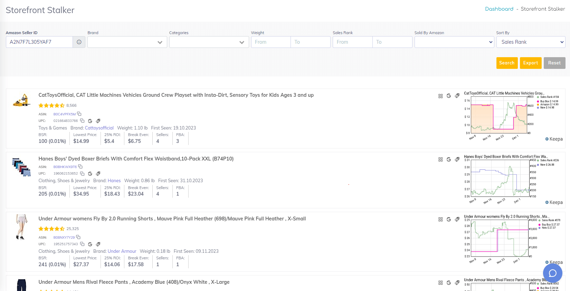Click price tag icon beside UPC 196062153652
The height and width of the screenshot is (291, 570).
point(98,174)
